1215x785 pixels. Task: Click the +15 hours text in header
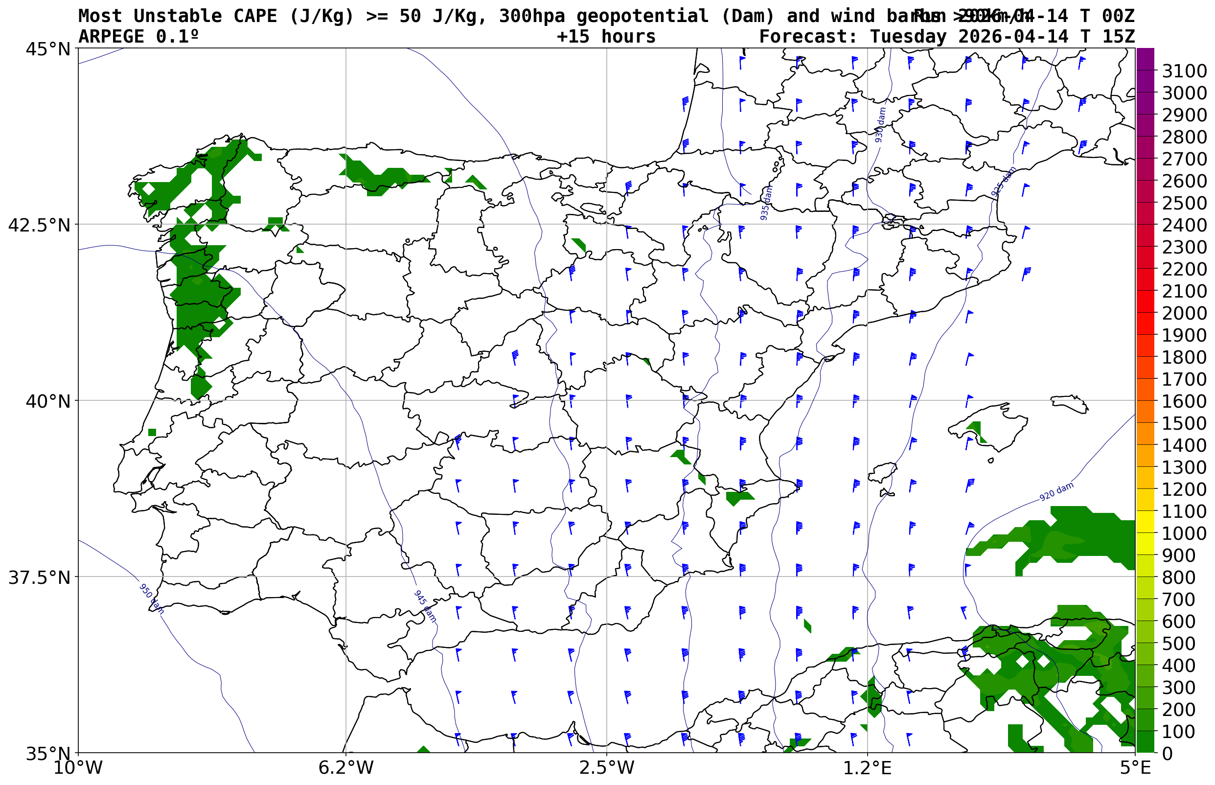[x=606, y=37]
